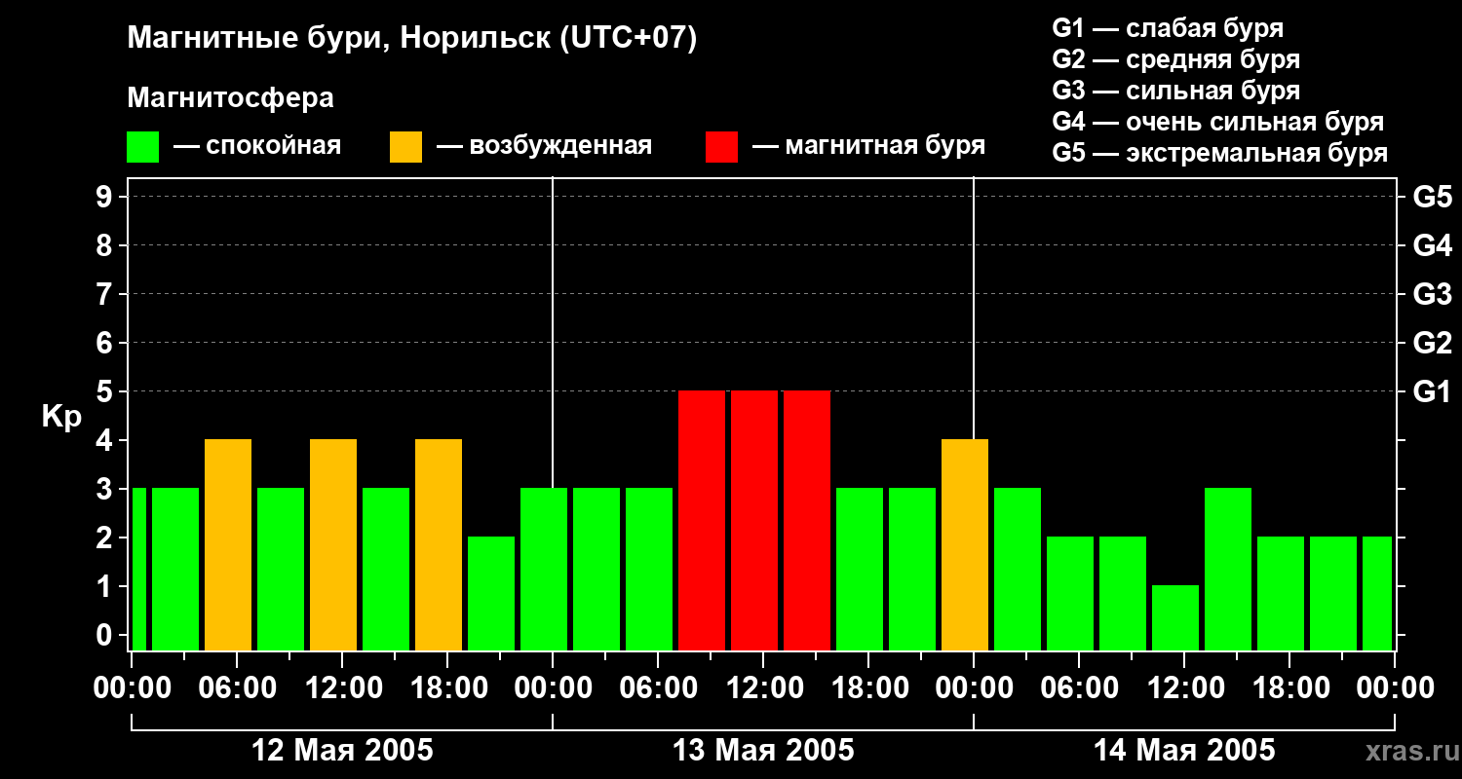Click the 'G2 — средняя буря' legend line
Image resolution: width=1462 pixels, height=779 pixels.
point(1176,59)
